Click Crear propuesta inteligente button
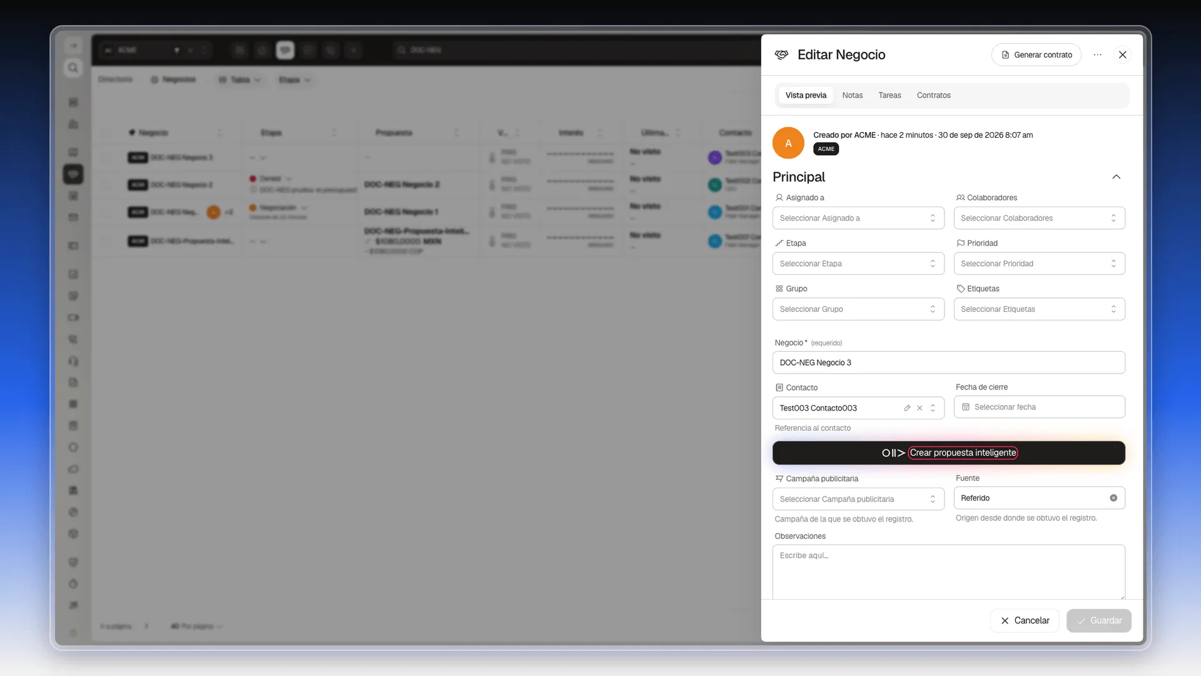Screen dimensions: 1201x676 point(948,453)
